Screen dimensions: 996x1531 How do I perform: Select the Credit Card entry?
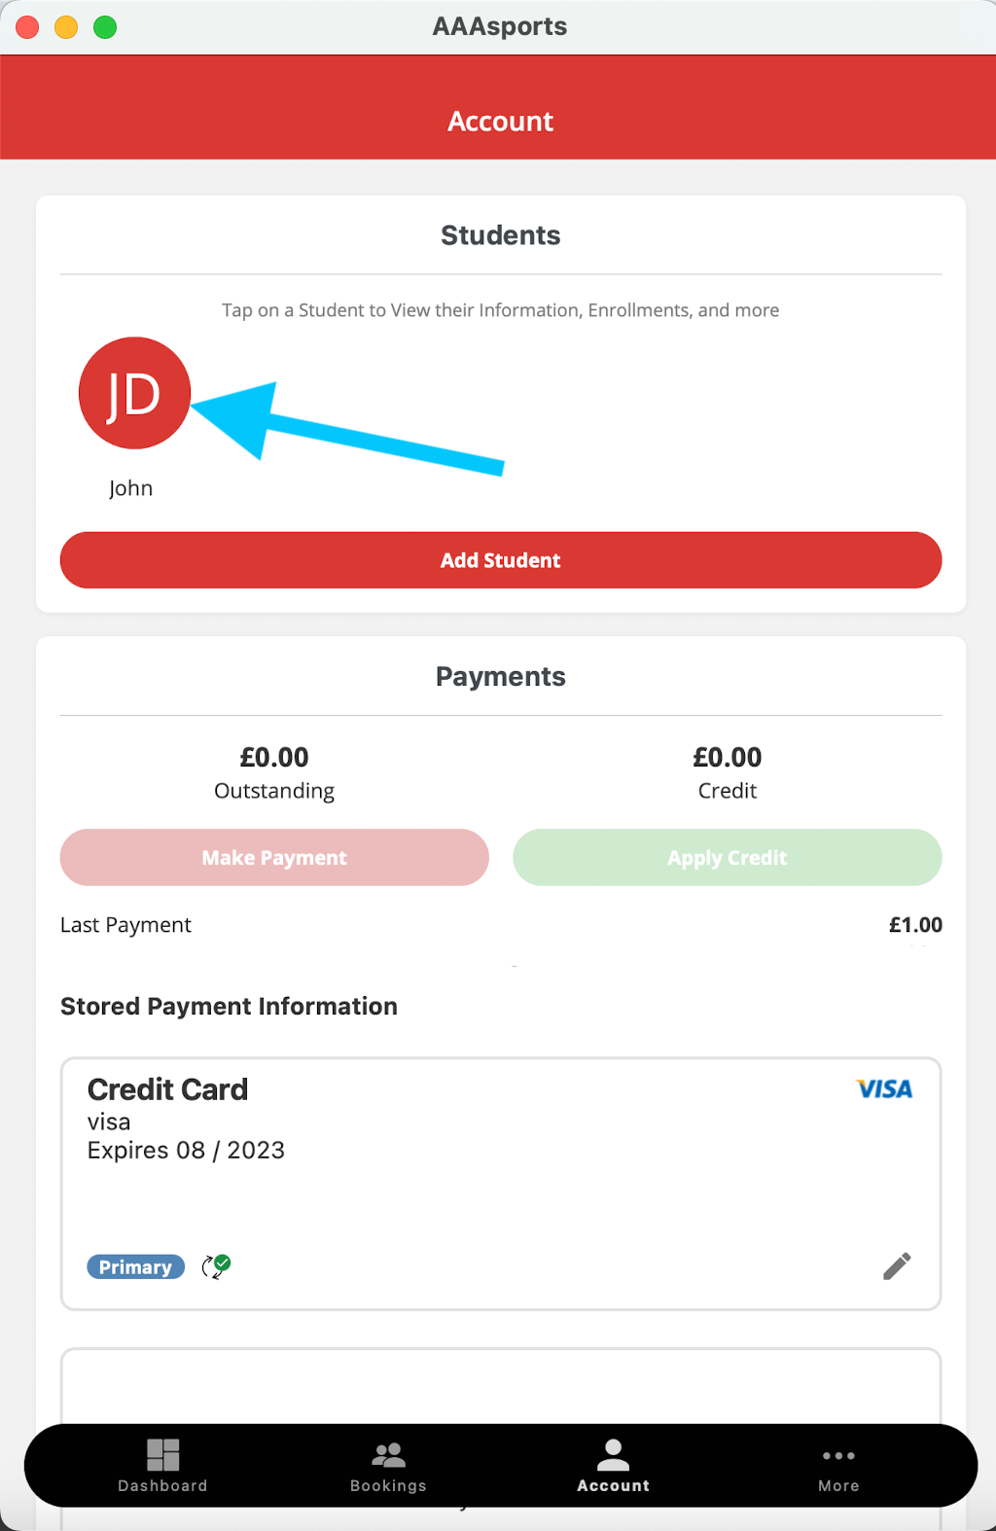(501, 1184)
